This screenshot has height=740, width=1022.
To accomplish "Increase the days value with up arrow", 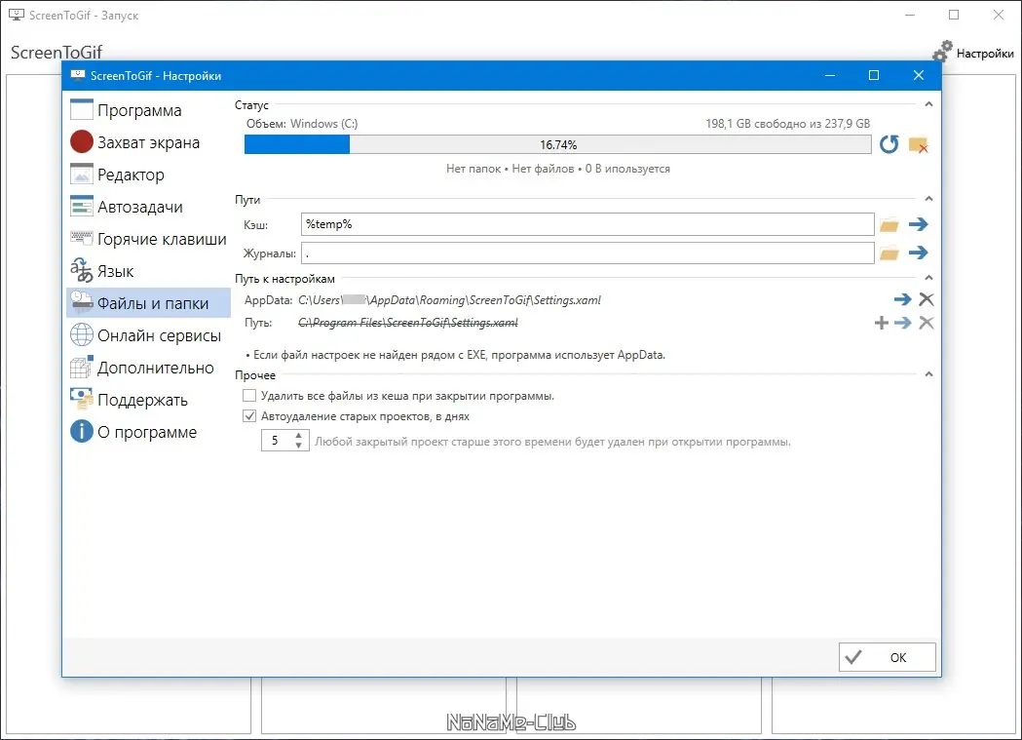I will click(x=298, y=436).
